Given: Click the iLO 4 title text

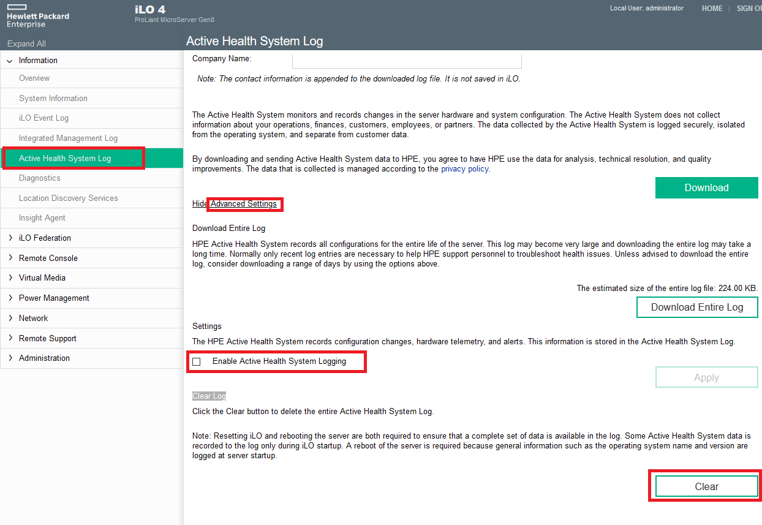Looking at the screenshot, I should coord(150,10).
